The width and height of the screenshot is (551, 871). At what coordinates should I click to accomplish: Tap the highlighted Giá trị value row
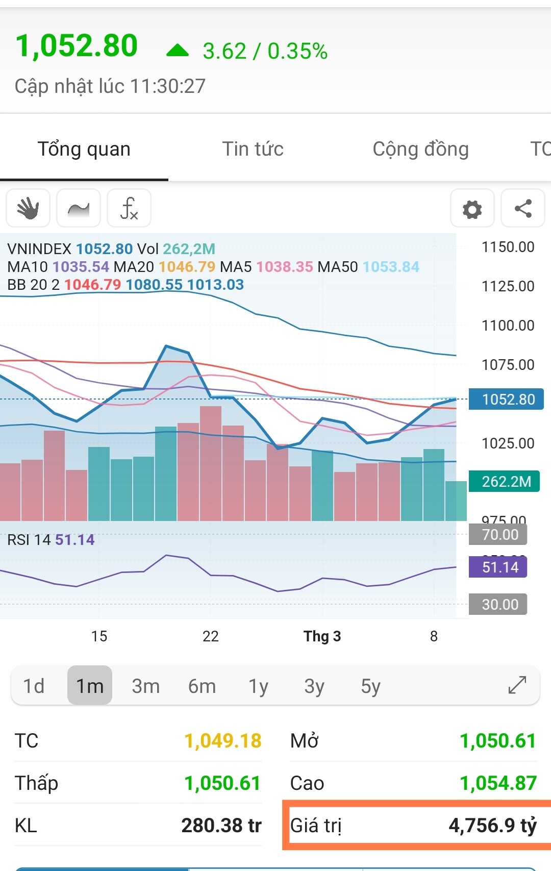point(414,825)
